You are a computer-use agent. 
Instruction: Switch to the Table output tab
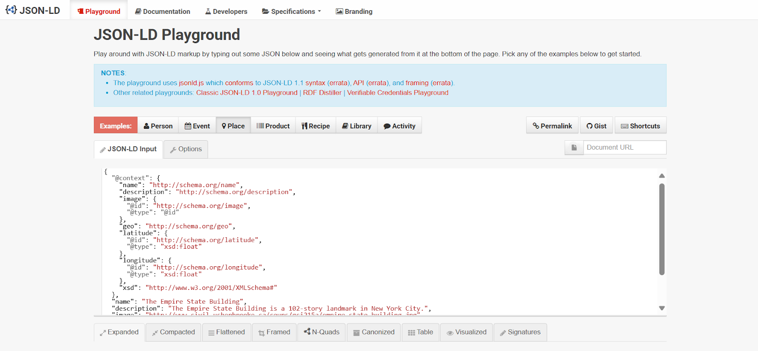pyautogui.click(x=420, y=332)
